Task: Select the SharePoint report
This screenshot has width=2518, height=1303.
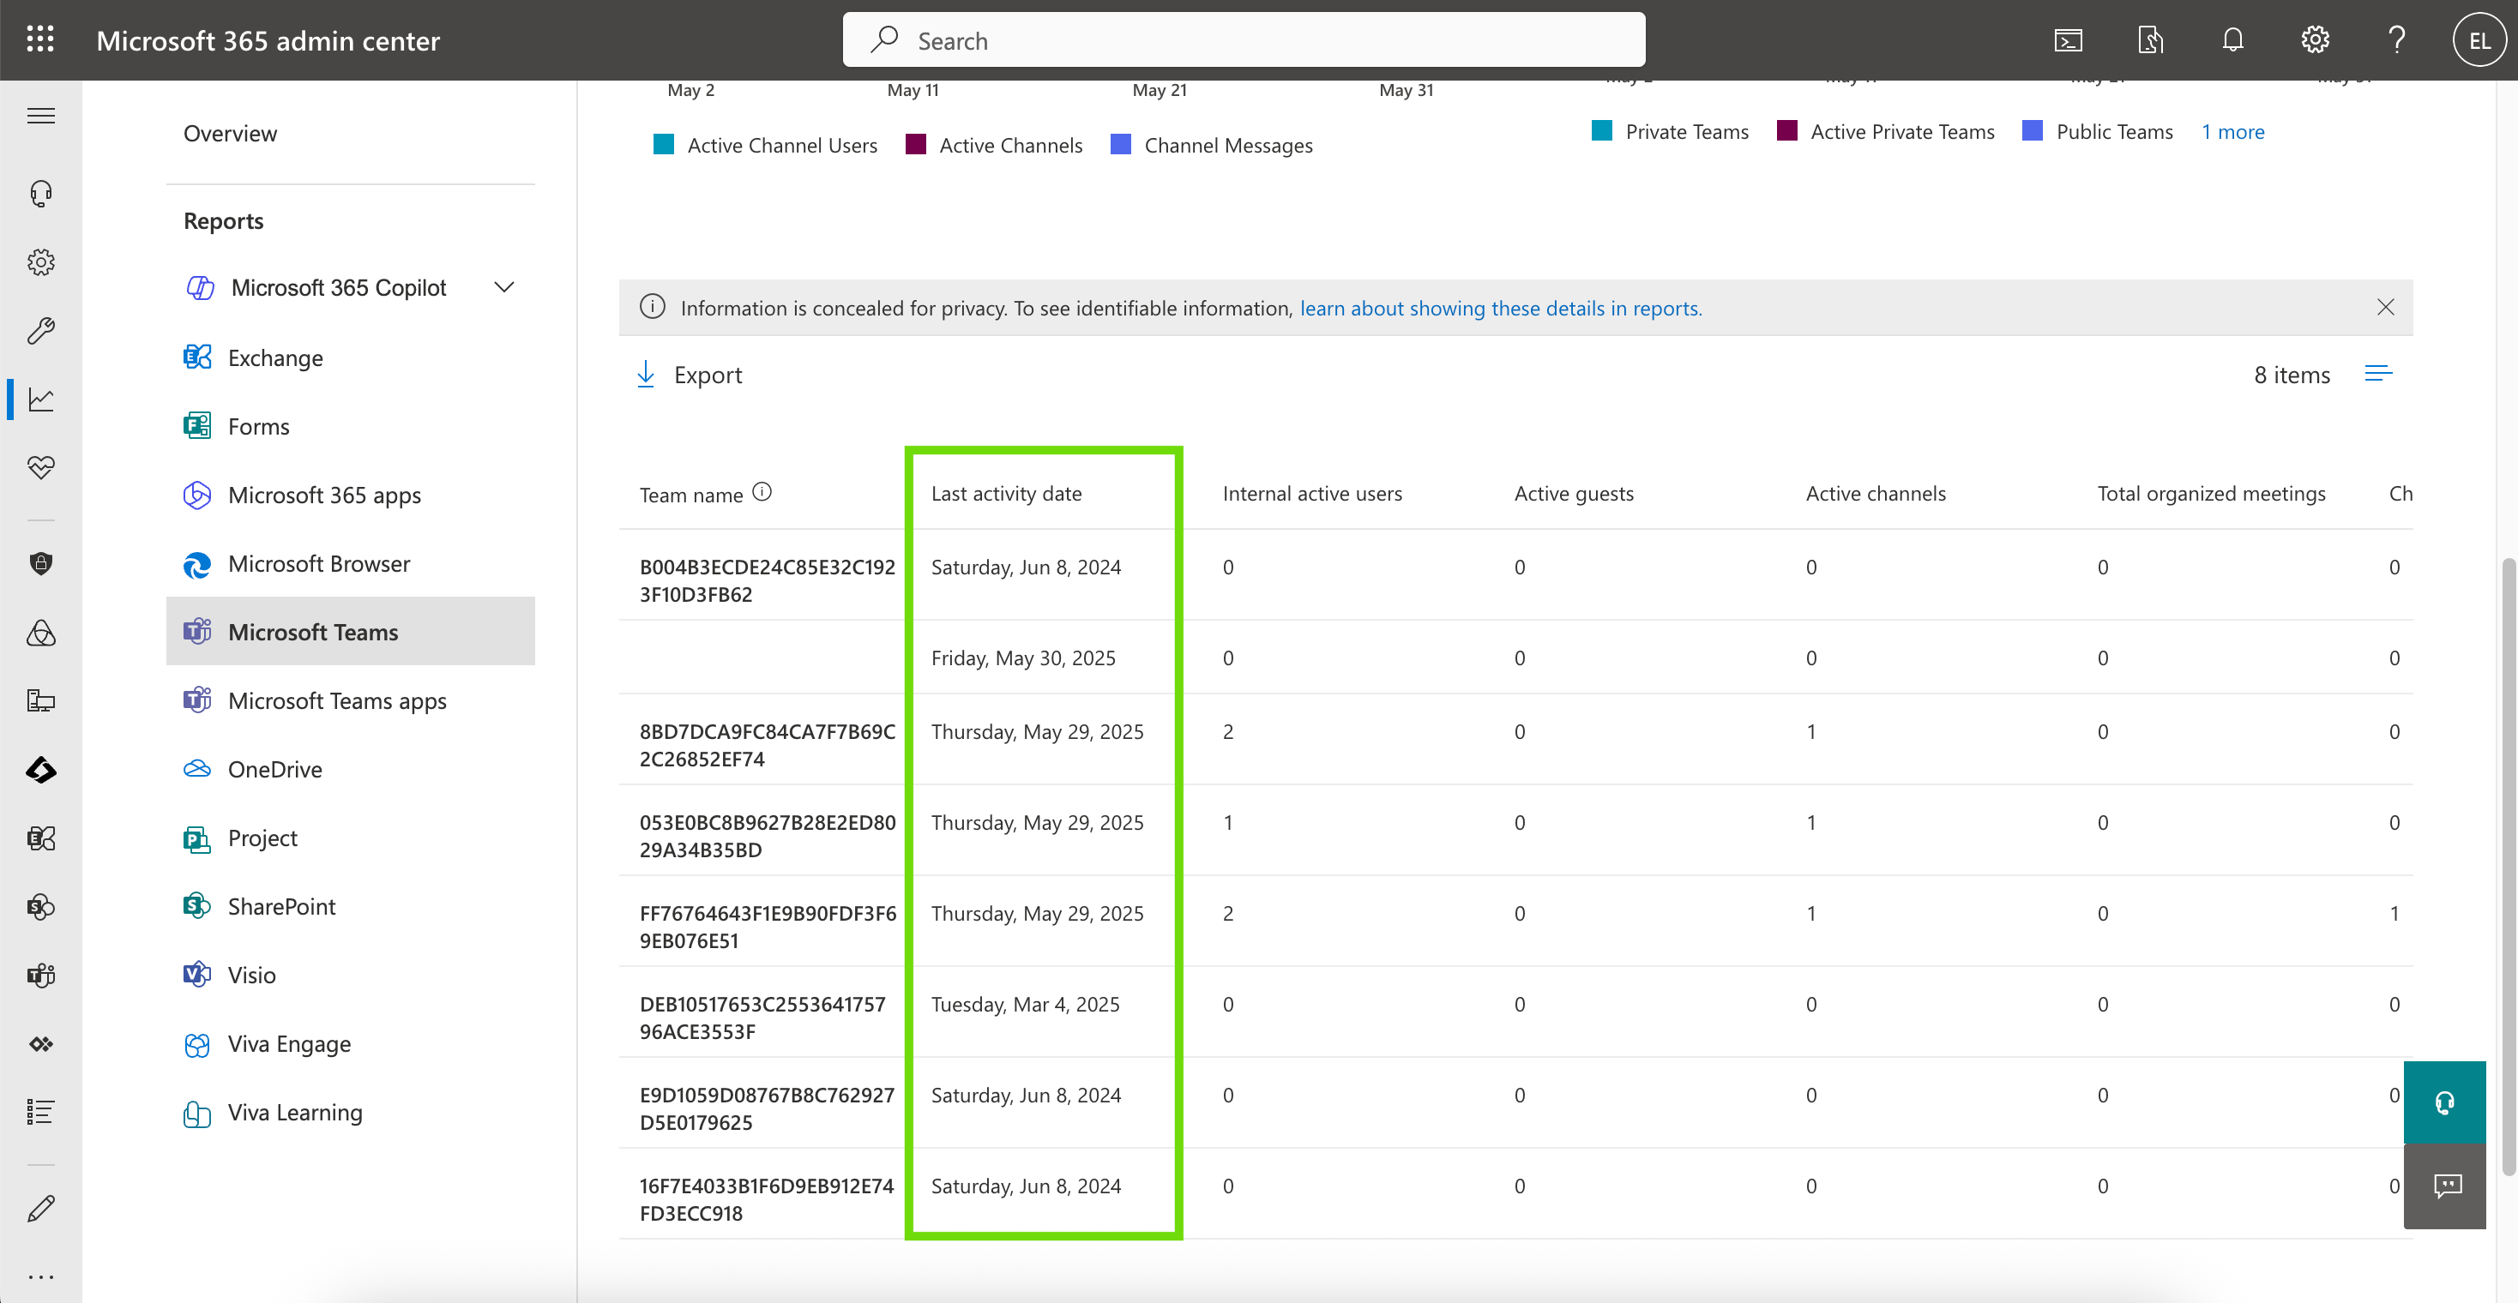Action: point(351,906)
